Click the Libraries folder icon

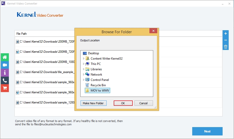pos(87,69)
